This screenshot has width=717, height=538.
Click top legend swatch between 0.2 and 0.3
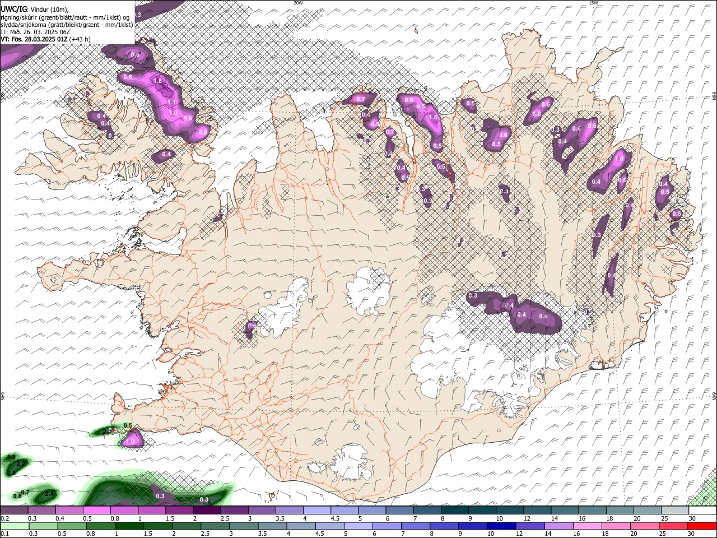[x=14, y=510]
